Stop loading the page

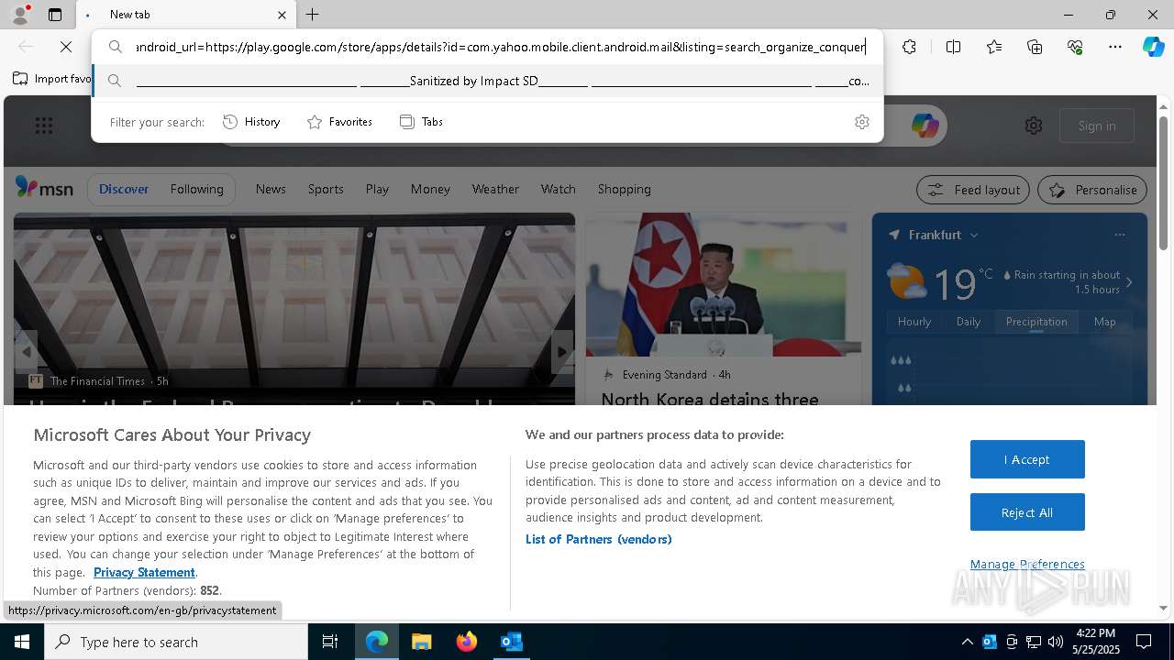66,47
